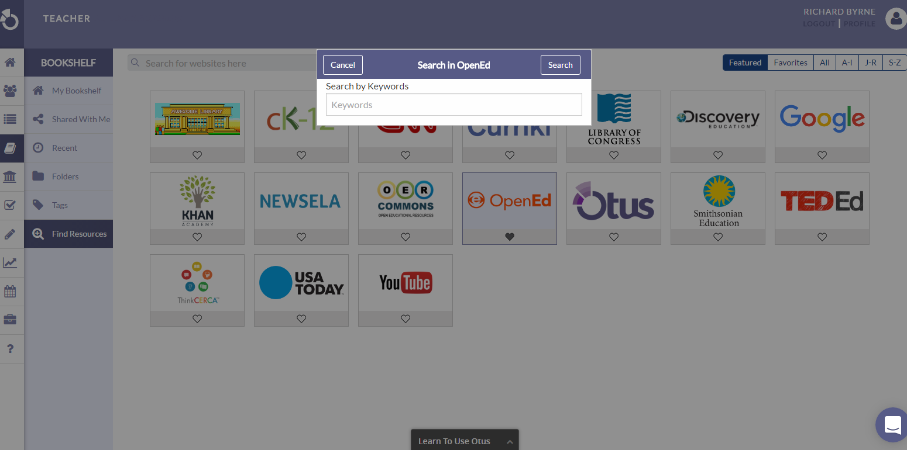The image size is (907, 450).
Task: Focus the Keywords input field
Action: pyautogui.click(x=454, y=105)
